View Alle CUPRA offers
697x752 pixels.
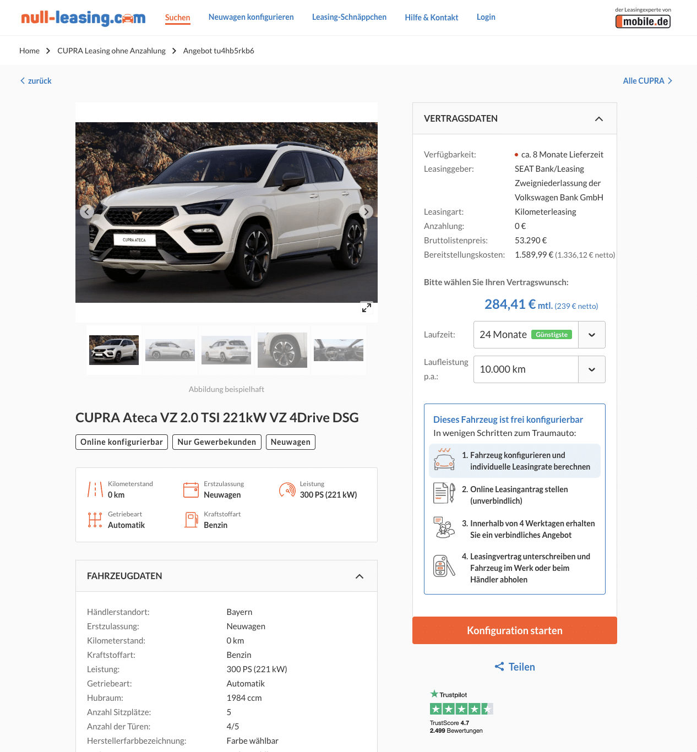(x=647, y=81)
